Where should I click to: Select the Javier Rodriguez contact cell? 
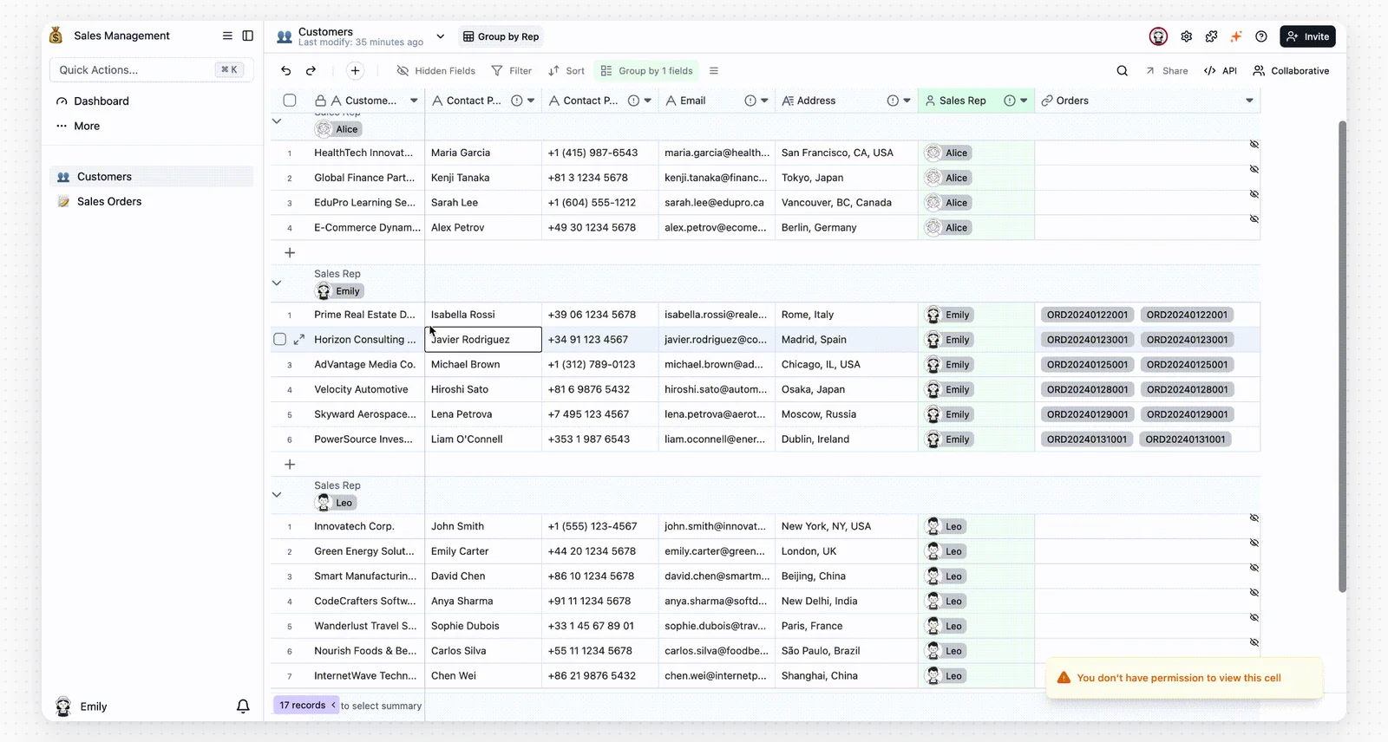pos(483,340)
